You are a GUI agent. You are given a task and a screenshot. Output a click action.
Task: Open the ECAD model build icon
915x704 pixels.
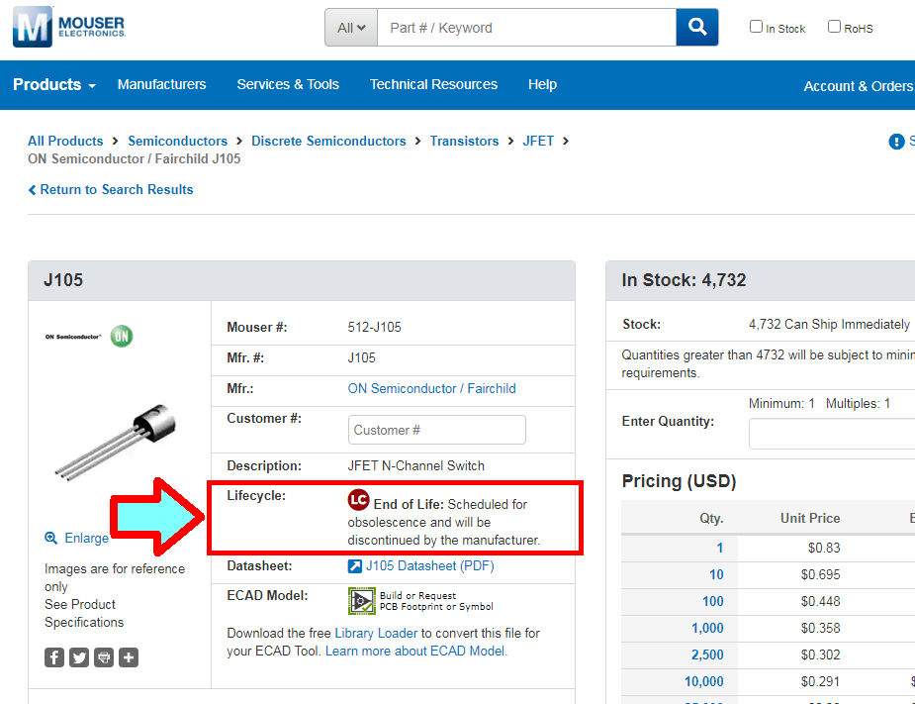pos(362,601)
